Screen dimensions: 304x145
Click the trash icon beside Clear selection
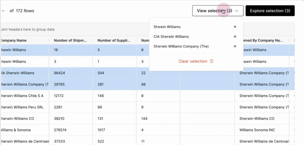tap(212, 61)
